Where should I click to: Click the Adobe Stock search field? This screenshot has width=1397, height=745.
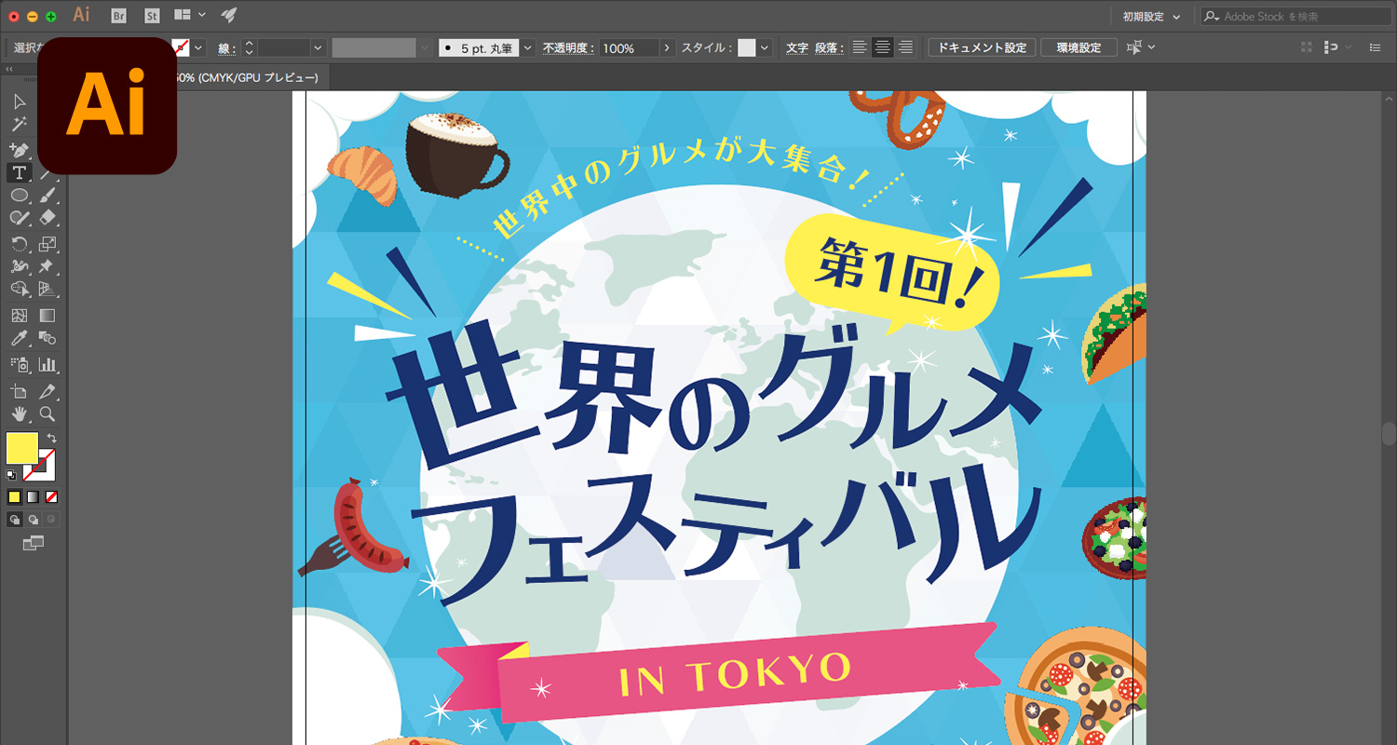(1295, 17)
